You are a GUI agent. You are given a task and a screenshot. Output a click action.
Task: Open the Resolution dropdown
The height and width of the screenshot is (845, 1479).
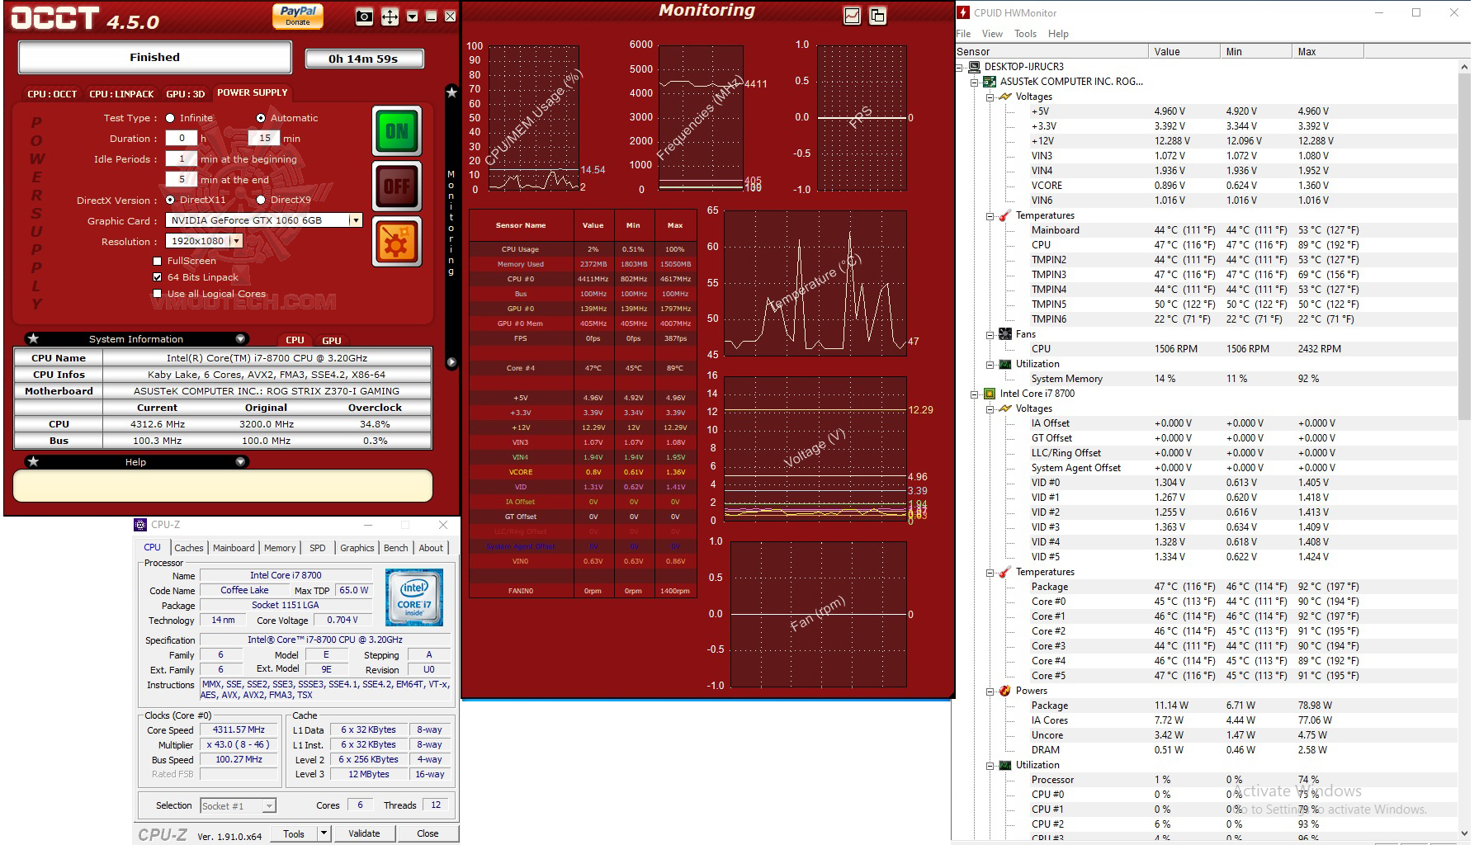pyautogui.click(x=236, y=241)
